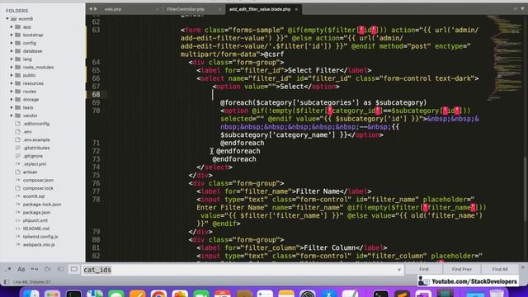Image resolution: width=528 pixels, height=297 pixels.
Task: Open the composer.lock file
Action: 38,188
